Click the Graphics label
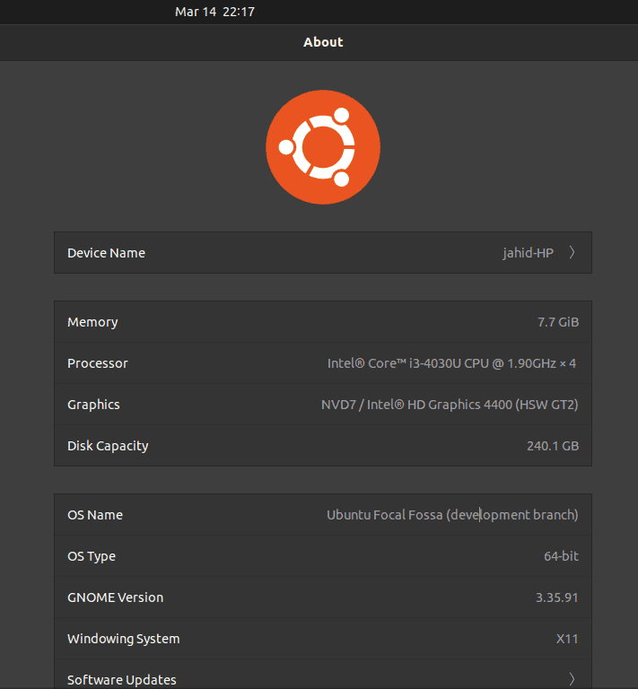 coord(93,405)
